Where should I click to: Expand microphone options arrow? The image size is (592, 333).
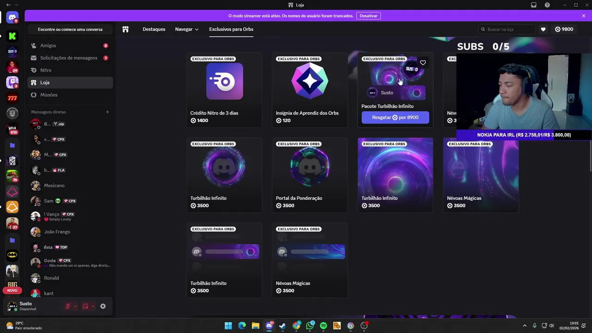coord(75,306)
